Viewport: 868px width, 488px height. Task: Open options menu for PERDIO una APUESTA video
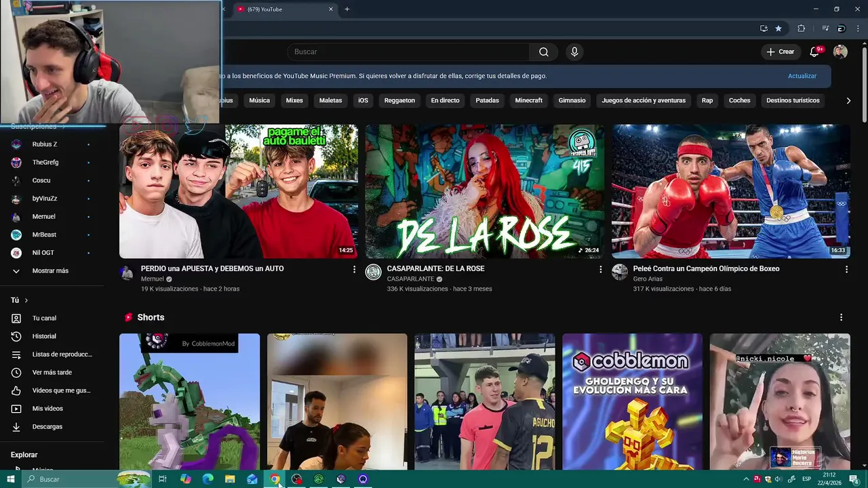point(354,270)
